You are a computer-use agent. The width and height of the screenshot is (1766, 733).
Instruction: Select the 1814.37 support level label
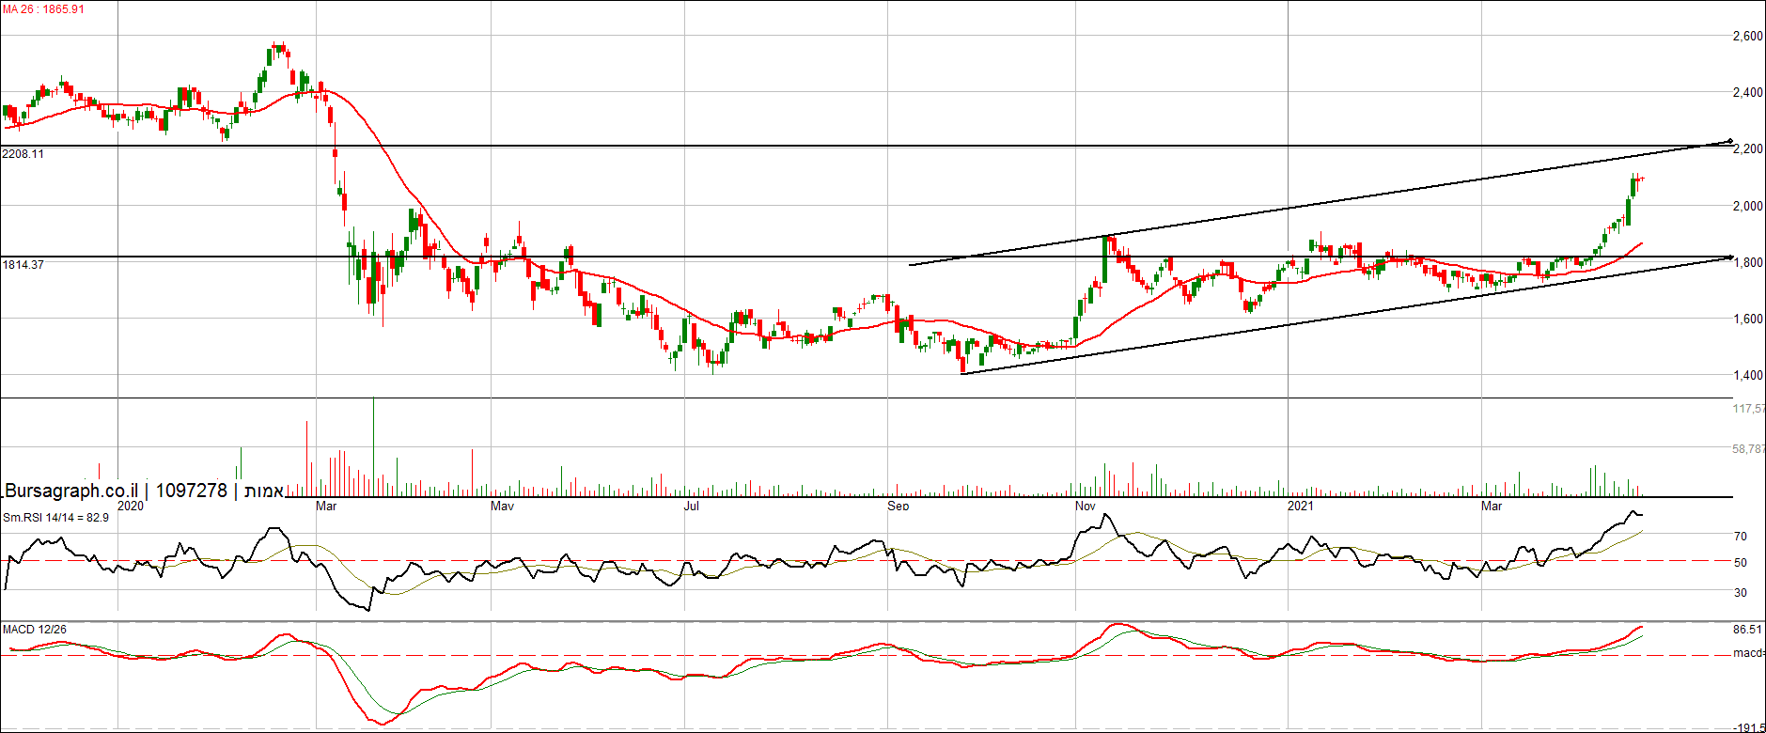pyautogui.click(x=23, y=265)
